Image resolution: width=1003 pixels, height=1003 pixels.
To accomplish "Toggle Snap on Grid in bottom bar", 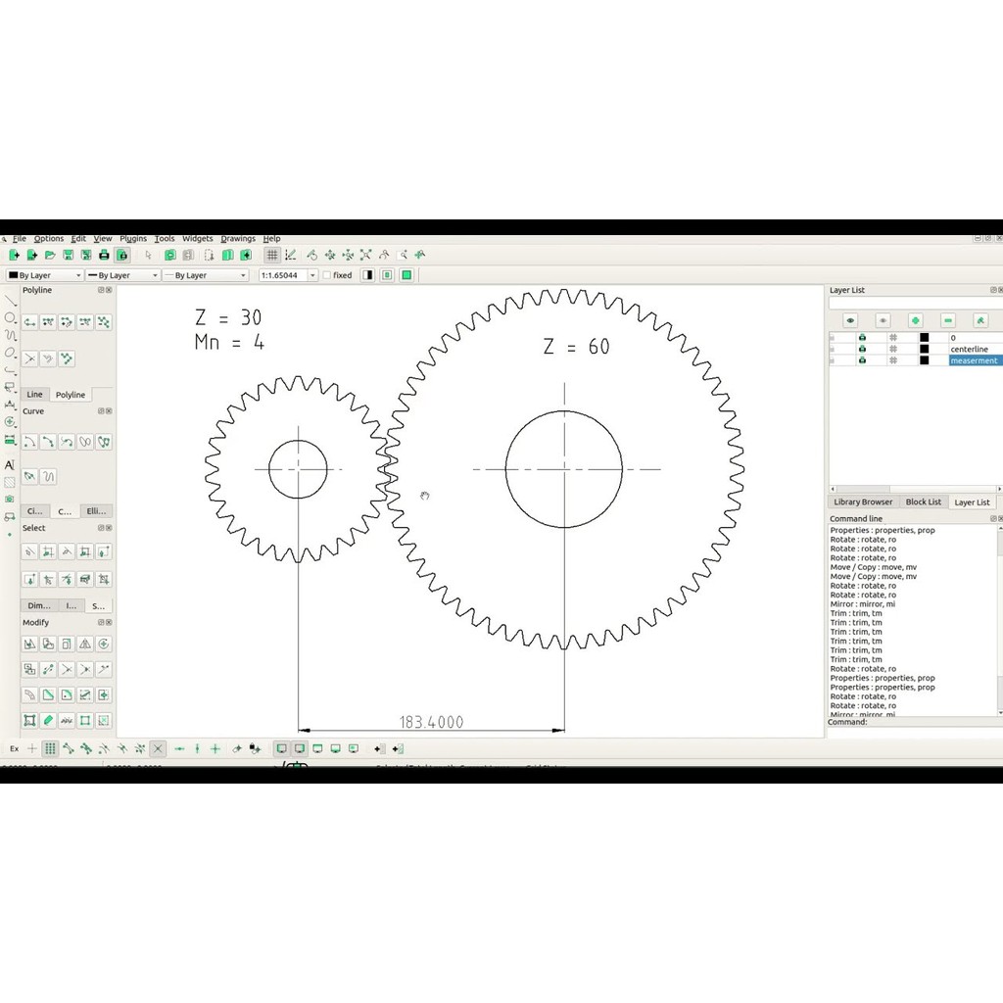I will coord(50,748).
